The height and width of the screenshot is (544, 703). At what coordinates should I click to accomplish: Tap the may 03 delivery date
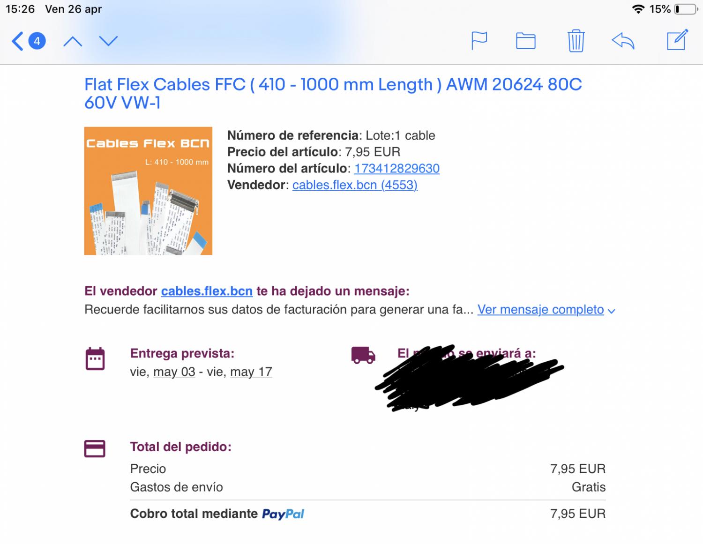pyautogui.click(x=174, y=372)
